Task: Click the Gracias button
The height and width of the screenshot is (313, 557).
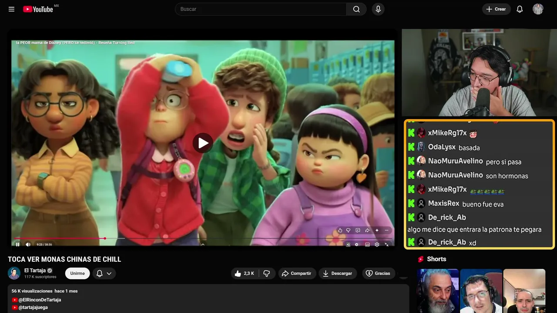Action: (378, 273)
